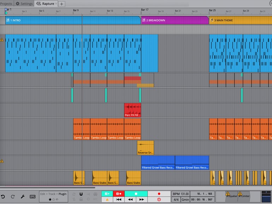Click the hidden-eye icon beside the stars
Image resolution: width=272 pixels, height=204 pixels.
(57, 199)
